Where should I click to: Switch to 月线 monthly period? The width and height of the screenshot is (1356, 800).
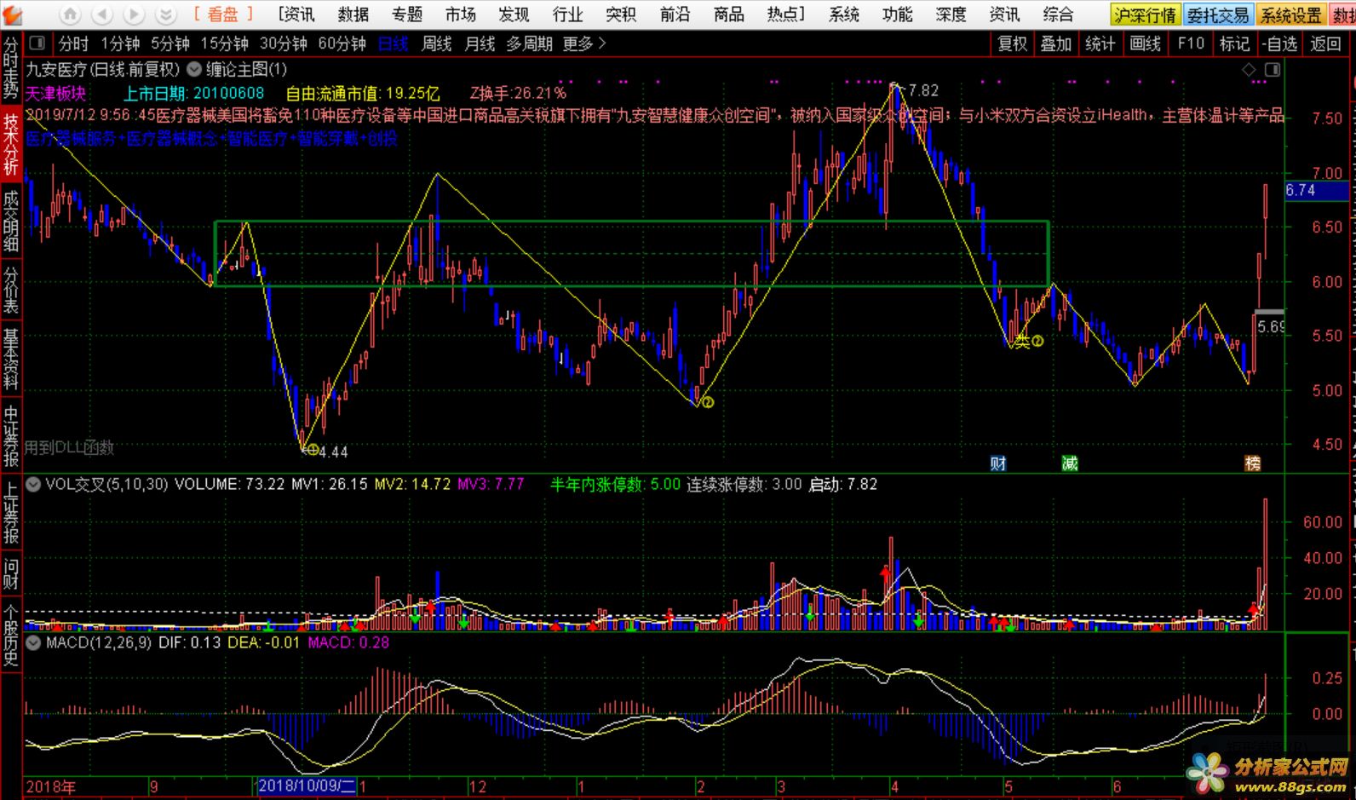(x=480, y=43)
